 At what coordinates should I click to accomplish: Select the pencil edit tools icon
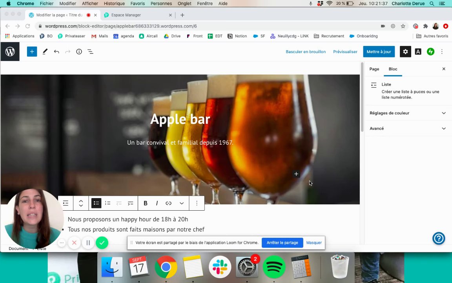[x=45, y=52]
